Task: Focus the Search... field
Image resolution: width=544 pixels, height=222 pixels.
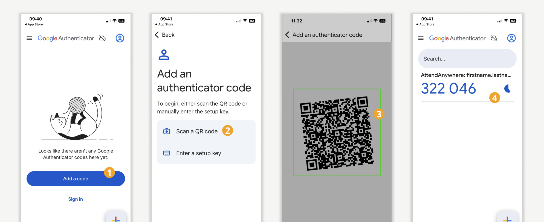Action: pos(467,59)
